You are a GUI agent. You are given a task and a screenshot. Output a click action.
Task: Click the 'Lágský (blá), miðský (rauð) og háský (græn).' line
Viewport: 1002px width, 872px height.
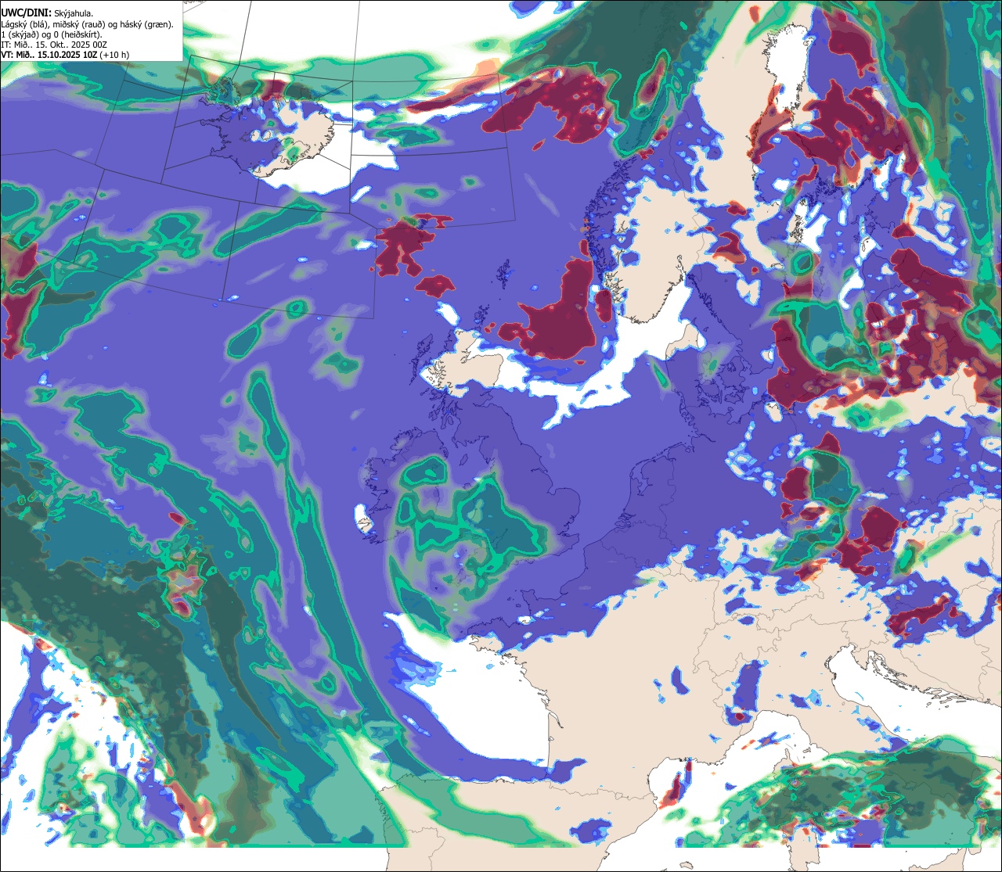coord(87,24)
